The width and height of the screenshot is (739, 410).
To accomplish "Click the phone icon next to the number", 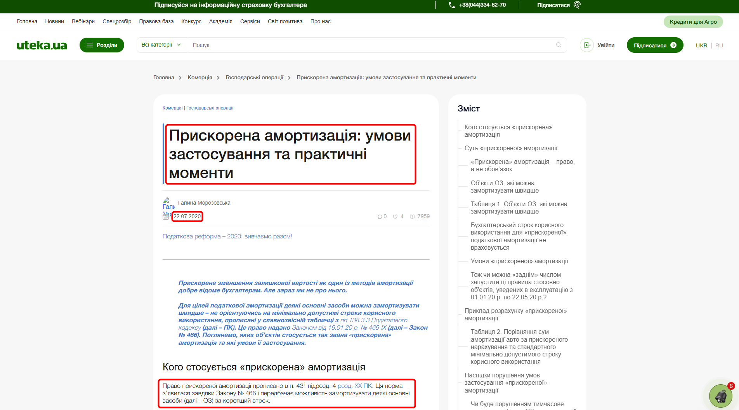I will 451,5.
